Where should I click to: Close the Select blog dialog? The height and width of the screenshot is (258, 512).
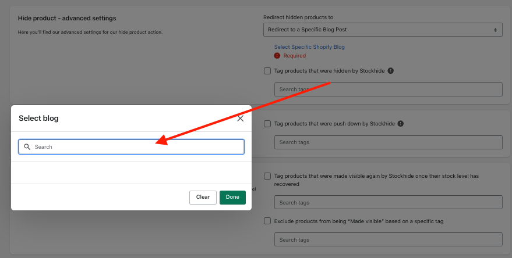(x=240, y=119)
